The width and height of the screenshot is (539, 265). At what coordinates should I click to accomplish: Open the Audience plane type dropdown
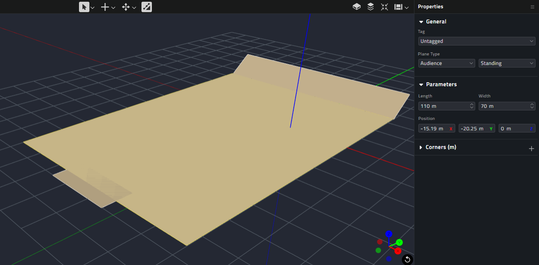[x=447, y=63]
